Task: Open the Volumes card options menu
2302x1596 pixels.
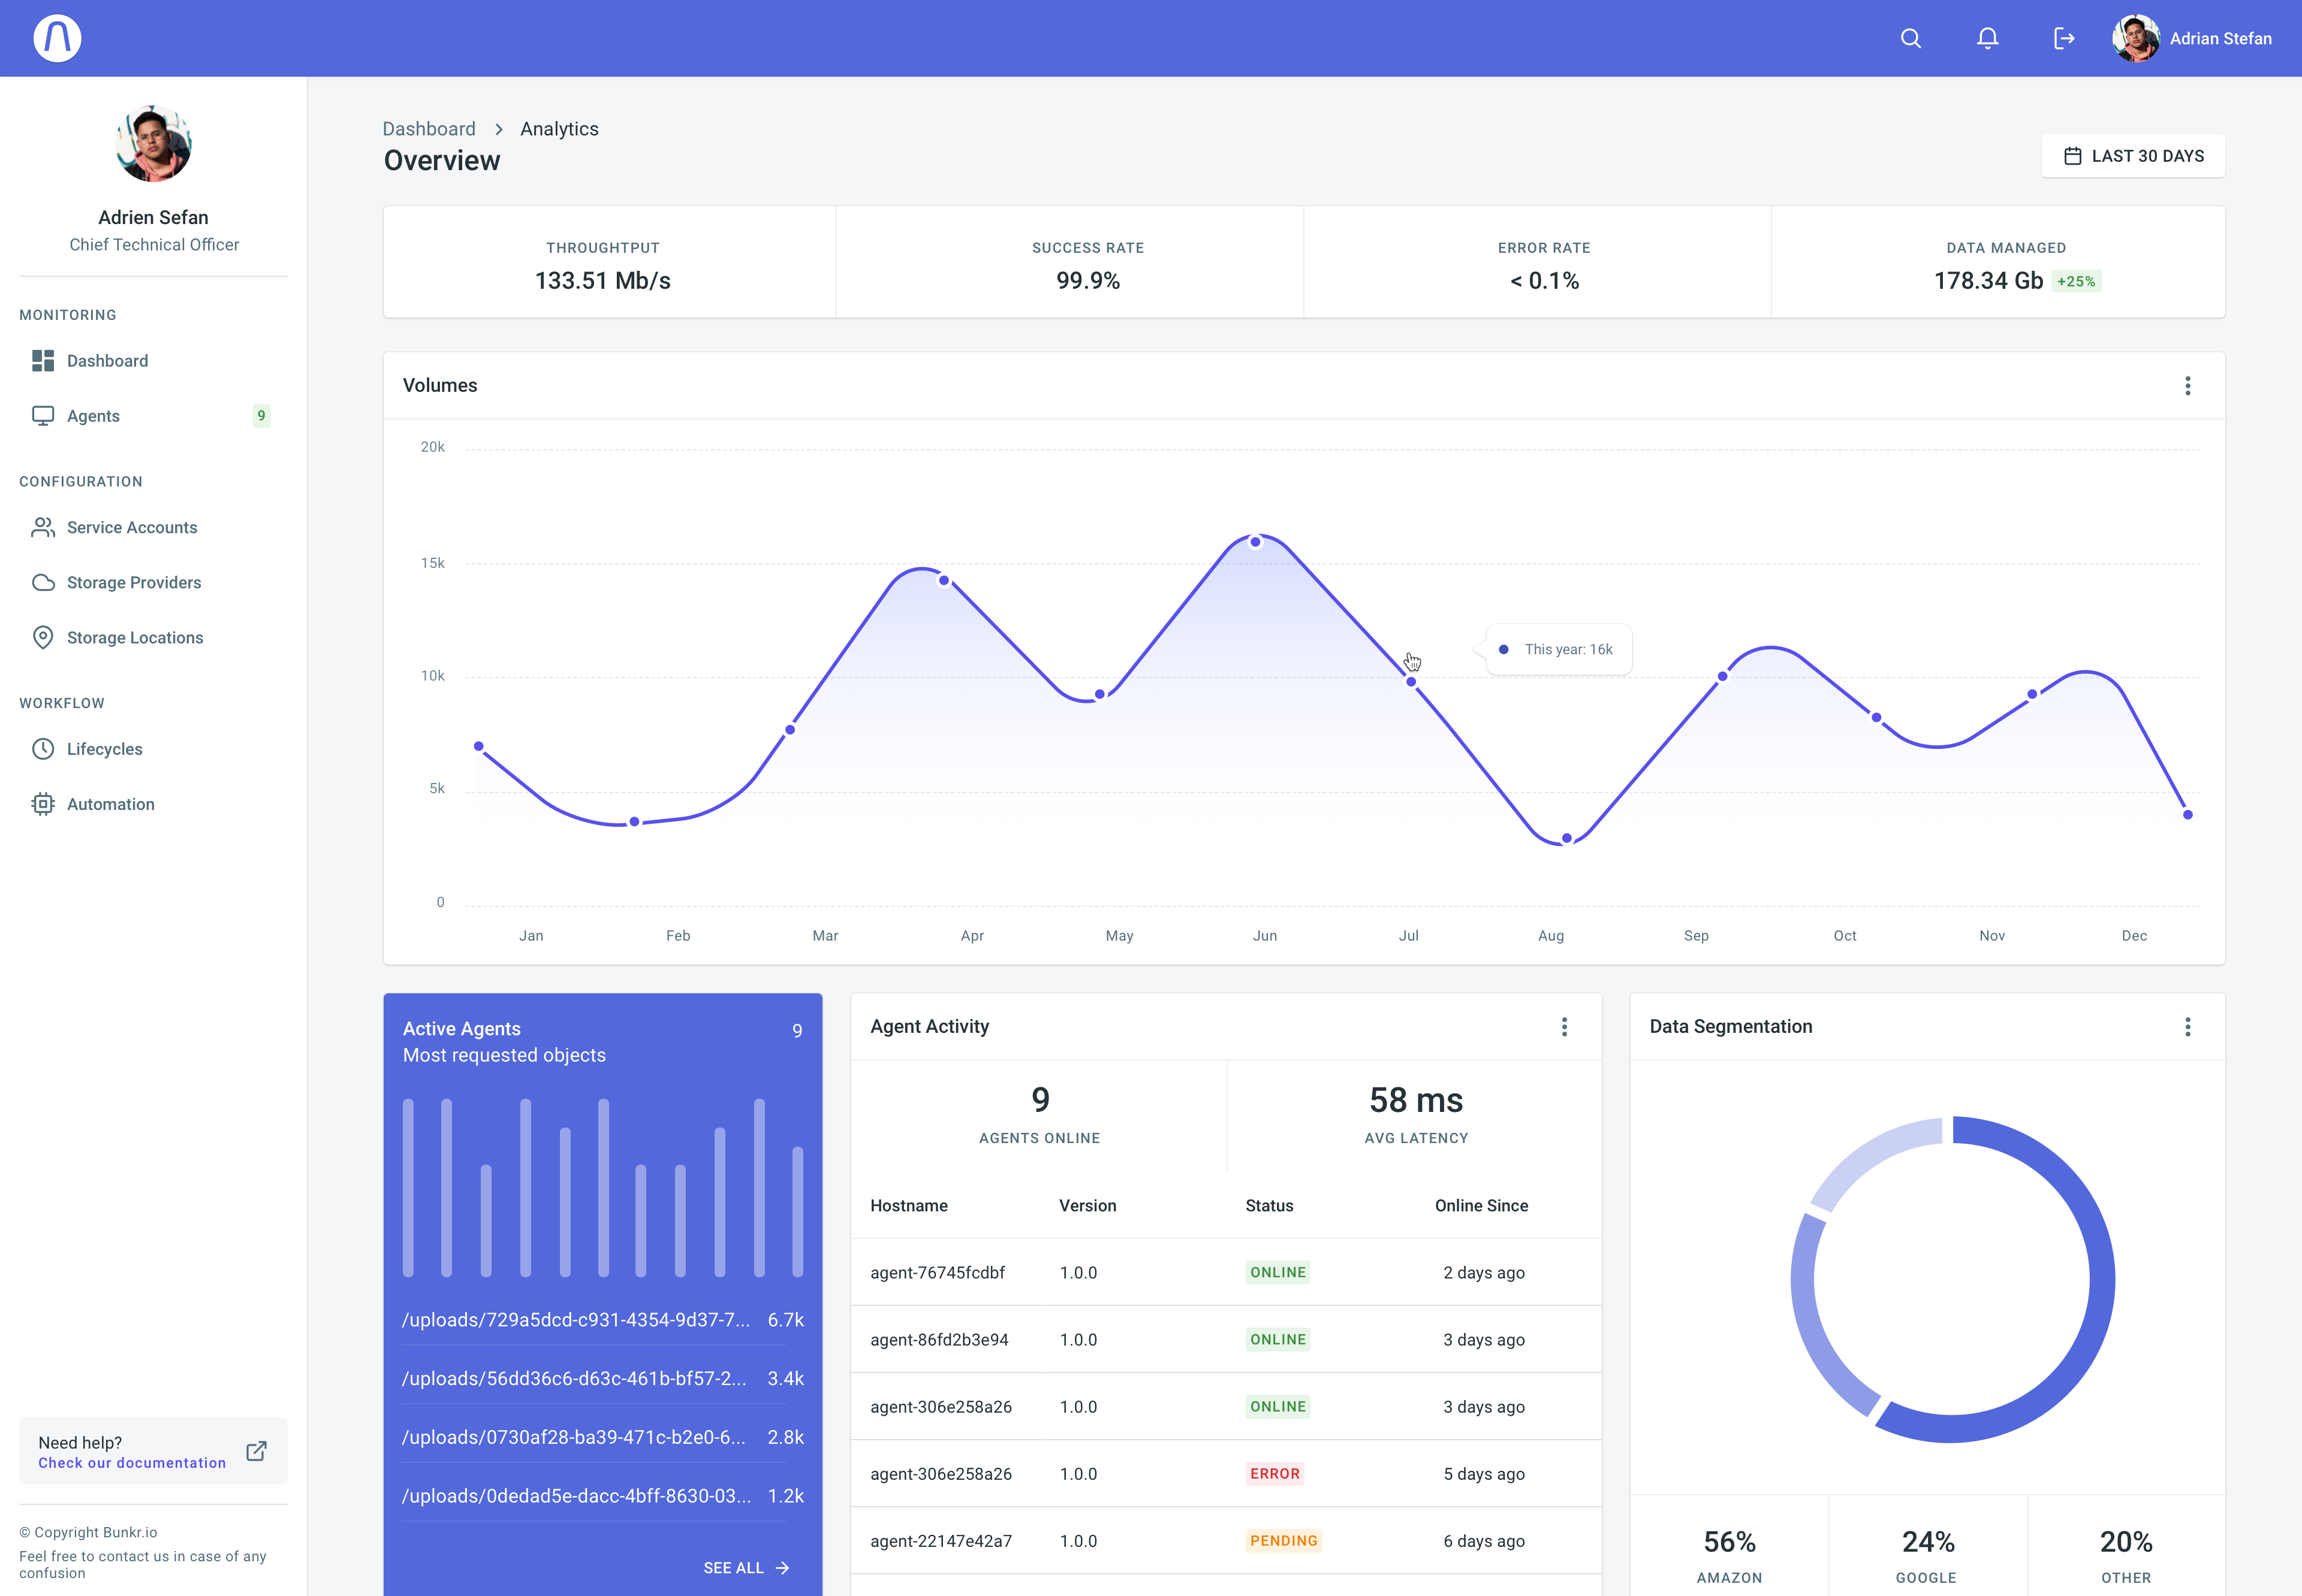Action: pyautogui.click(x=2188, y=386)
